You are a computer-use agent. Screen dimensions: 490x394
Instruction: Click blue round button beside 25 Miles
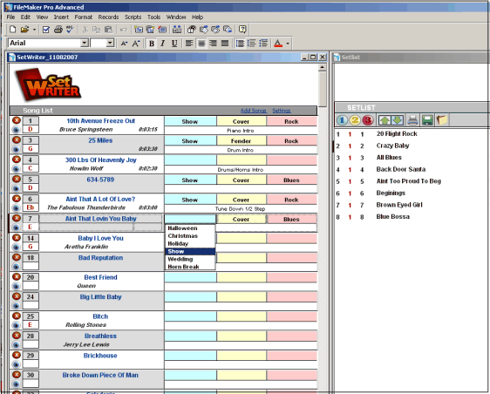point(17,149)
